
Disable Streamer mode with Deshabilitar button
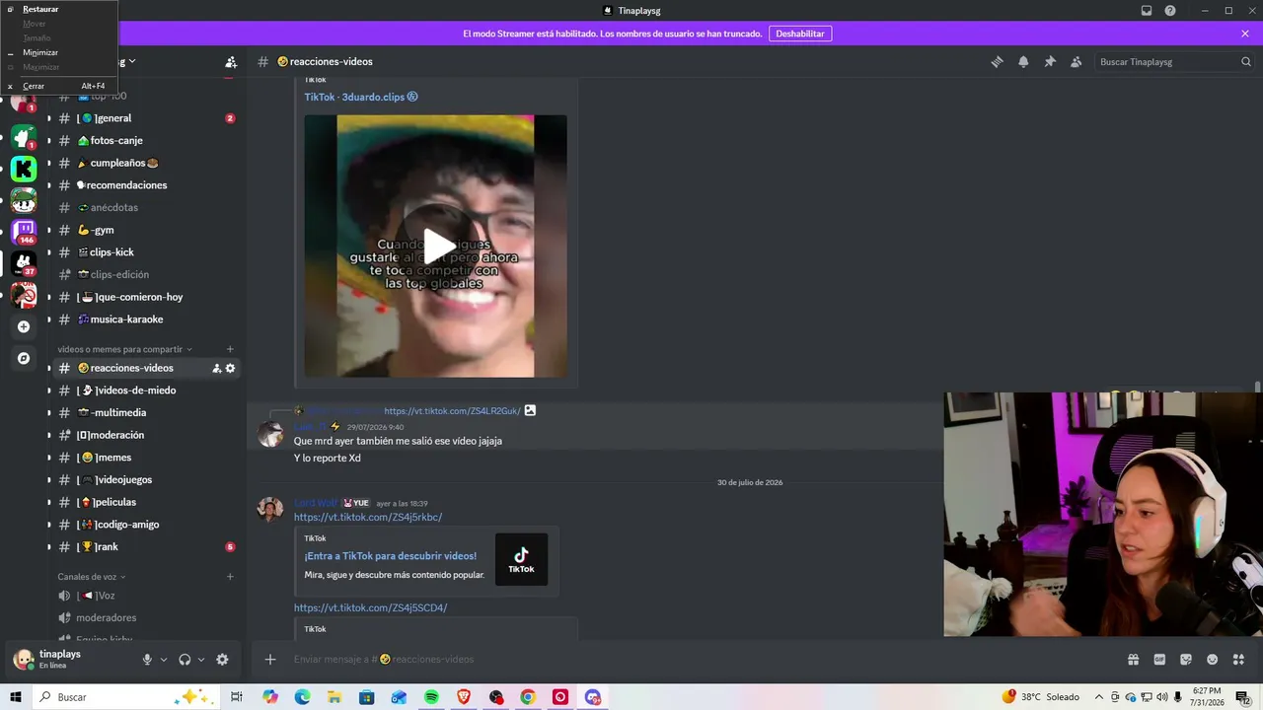[800, 34]
